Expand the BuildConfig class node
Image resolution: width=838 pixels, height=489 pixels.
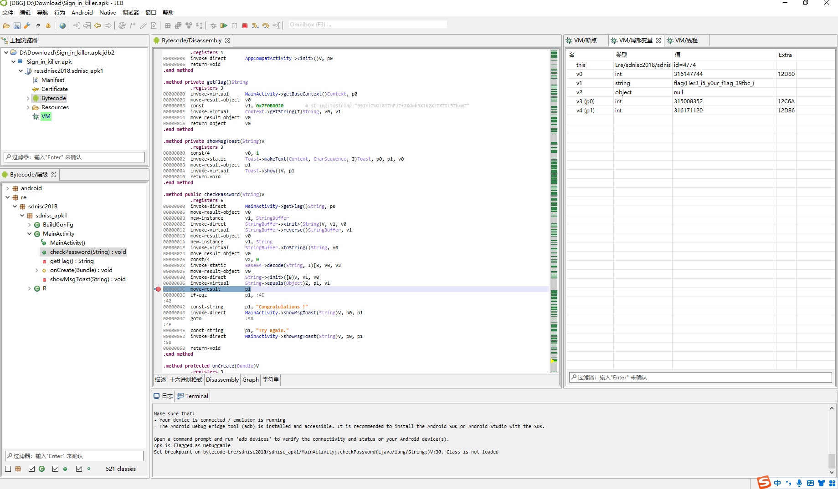(29, 224)
